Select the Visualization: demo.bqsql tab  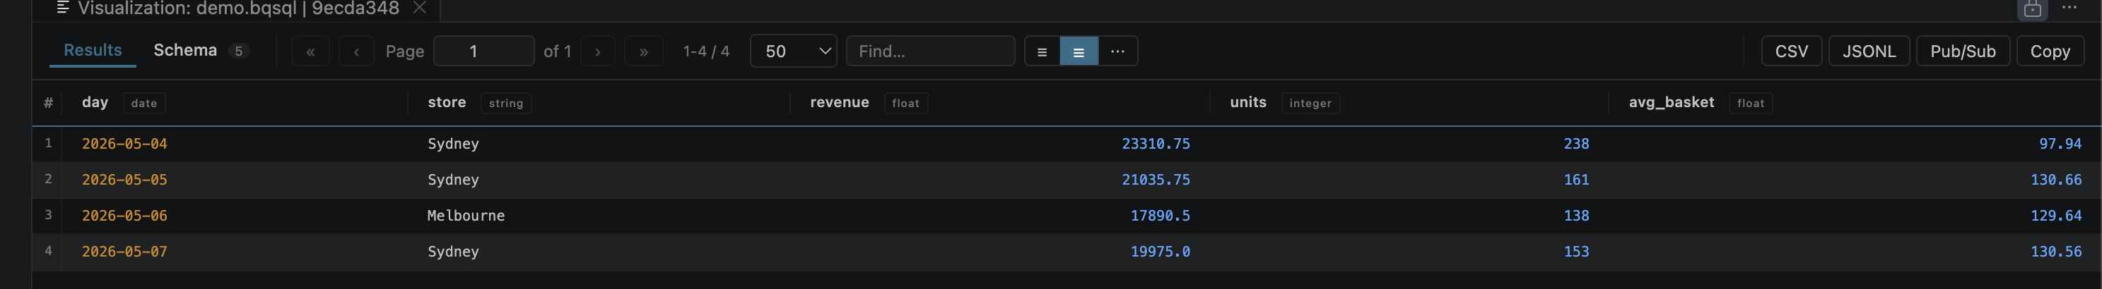pos(238,8)
